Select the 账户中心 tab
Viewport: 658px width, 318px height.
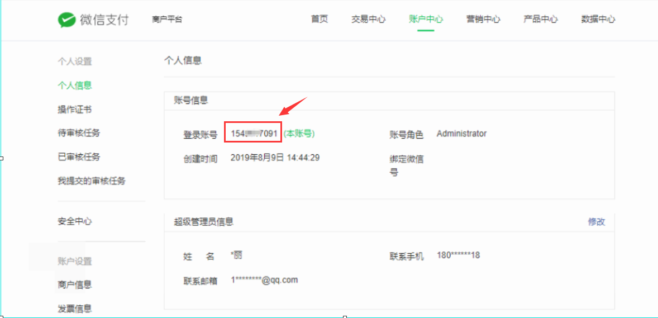(426, 19)
